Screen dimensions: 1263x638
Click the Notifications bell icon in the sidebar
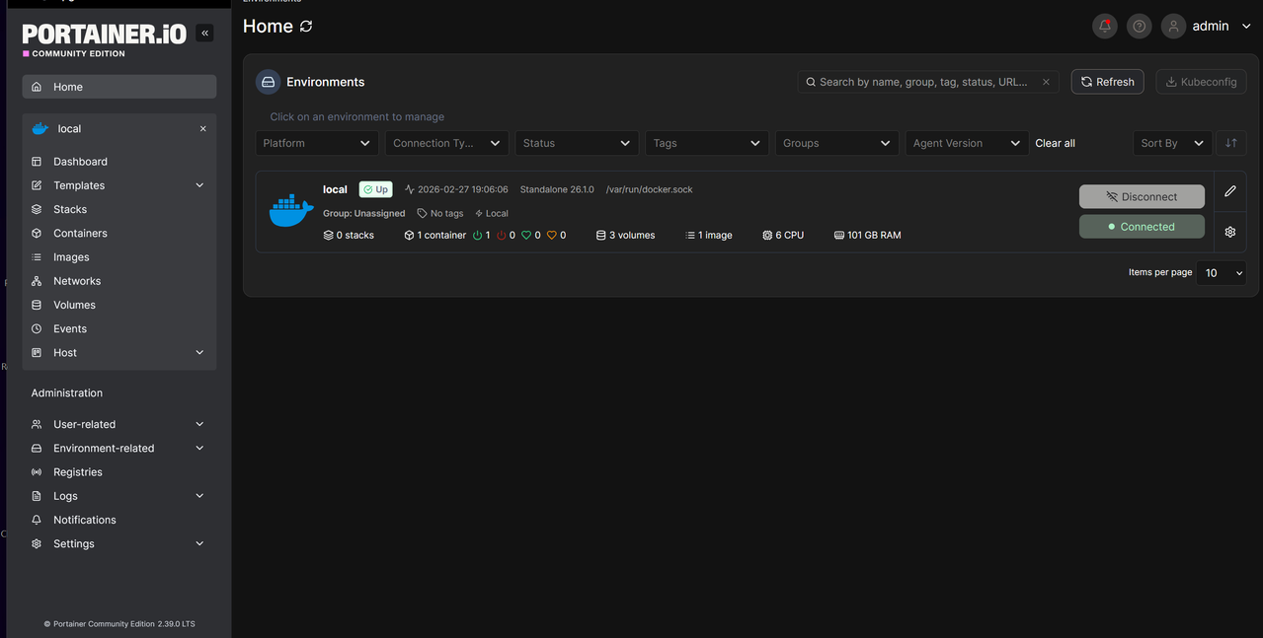(x=37, y=520)
